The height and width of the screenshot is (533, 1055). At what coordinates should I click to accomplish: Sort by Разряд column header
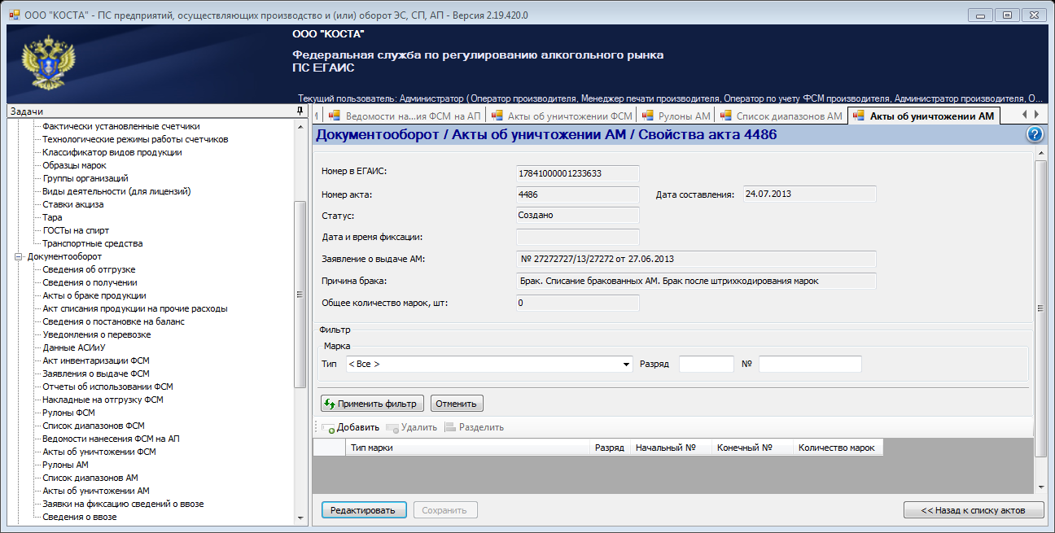[610, 448]
